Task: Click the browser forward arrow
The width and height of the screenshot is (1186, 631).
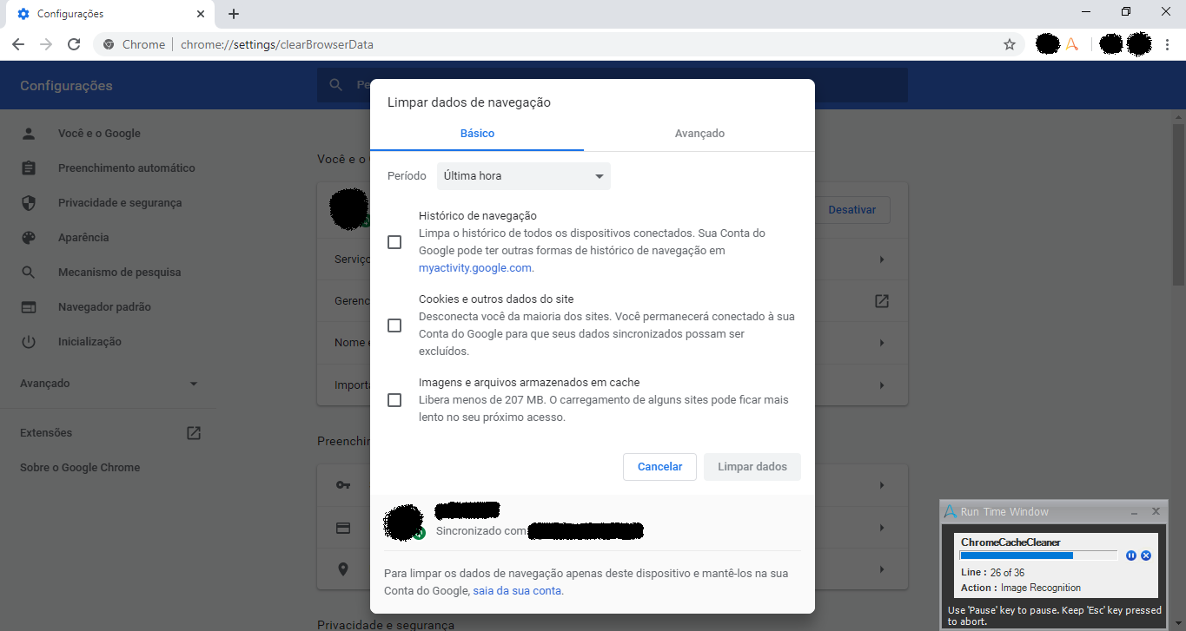Action: [x=46, y=44]
